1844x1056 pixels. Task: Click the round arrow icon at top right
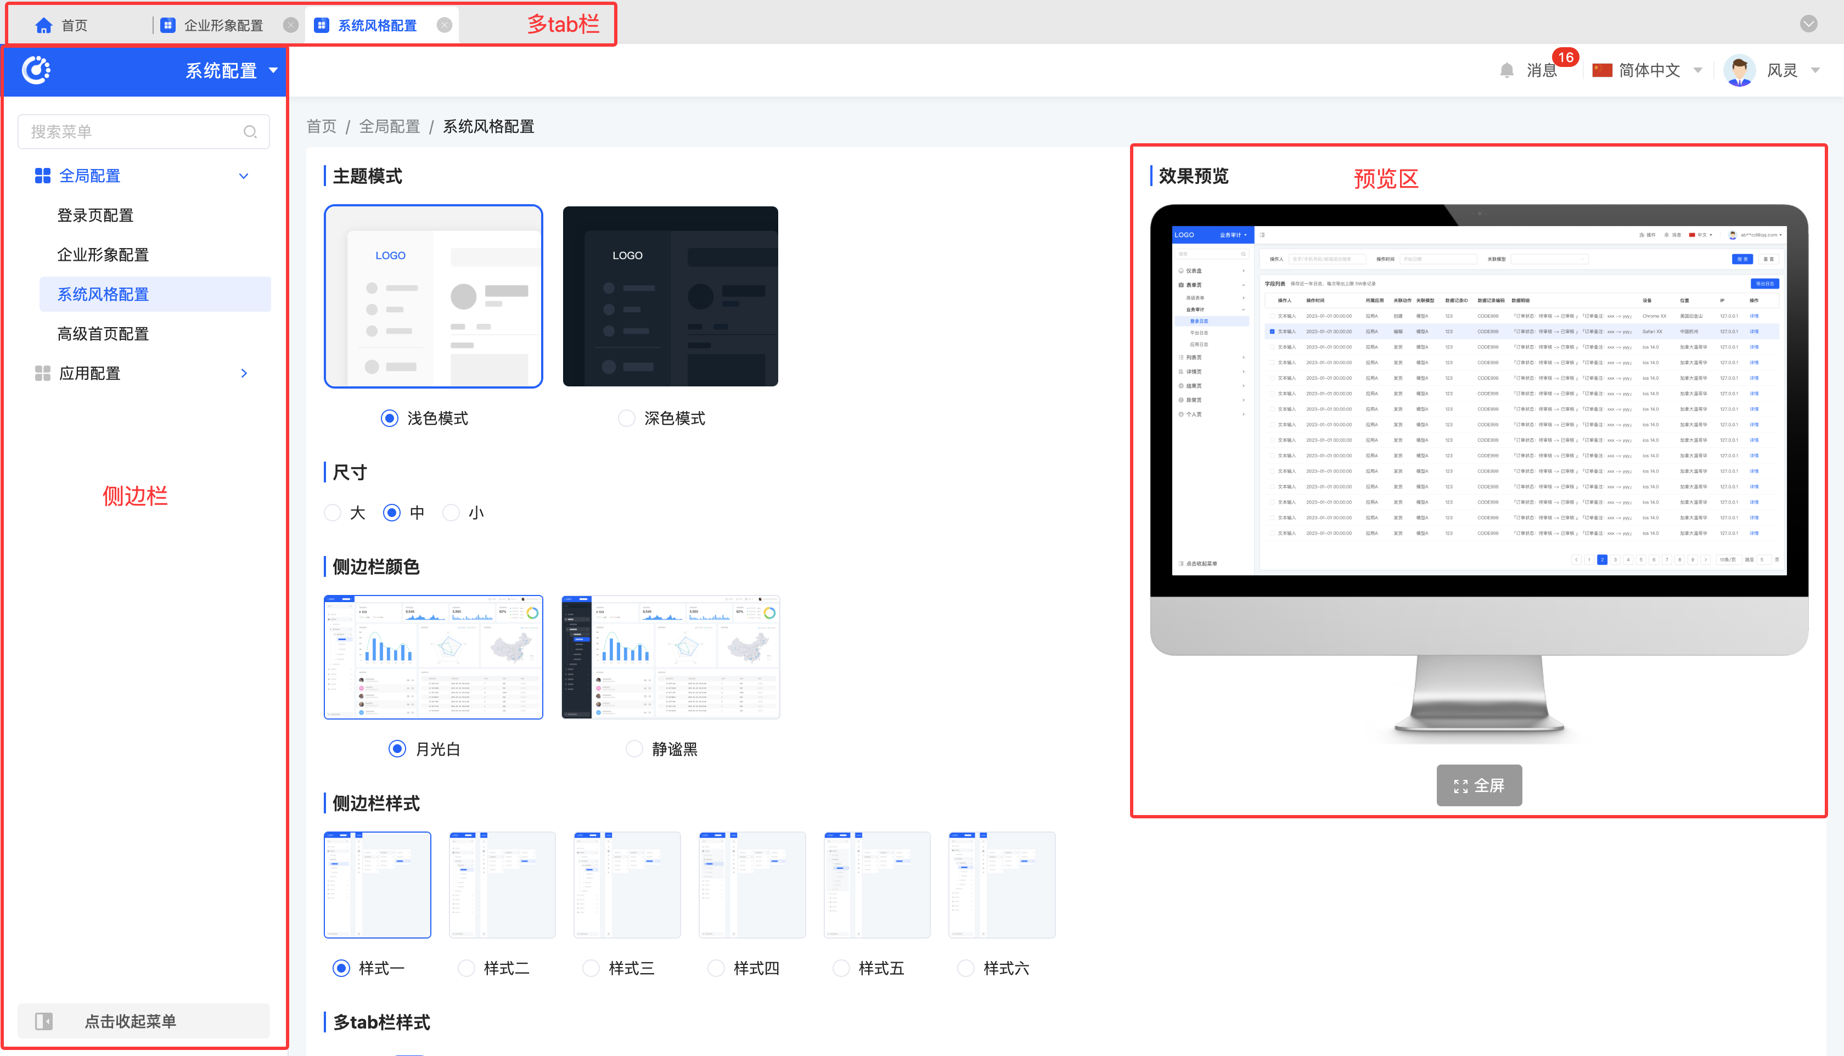1808,24
